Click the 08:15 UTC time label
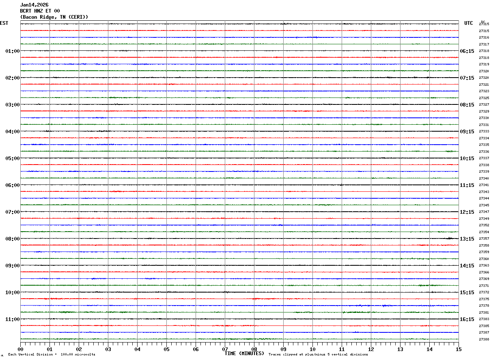Image resolution: width=491 pixels, height=360 pixels. (x=467, y=105)
